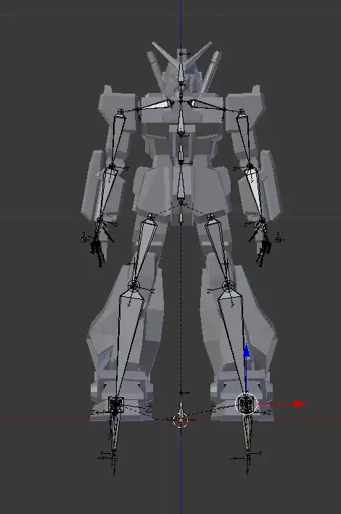Select the small root bone above the 3D cursor
The width and height of the screenshot is (341, 514).
click(181, 405)
